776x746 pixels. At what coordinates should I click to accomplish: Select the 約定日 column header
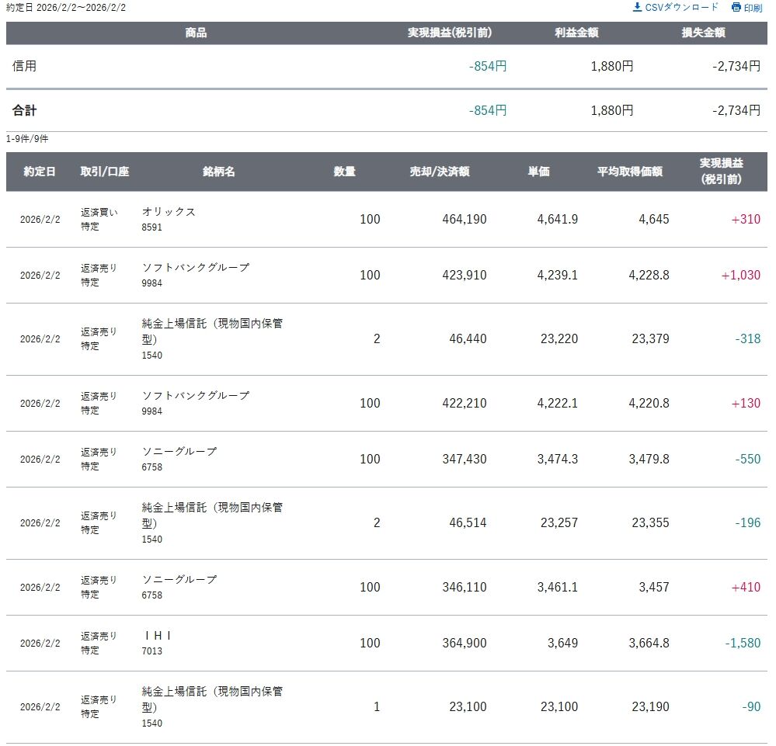click(x=40, y=172)
